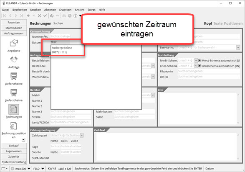Viewport: 245px width, 172px height.
Task: Select the 2017 (1.311) search result
Action: (x=59, y=52)
